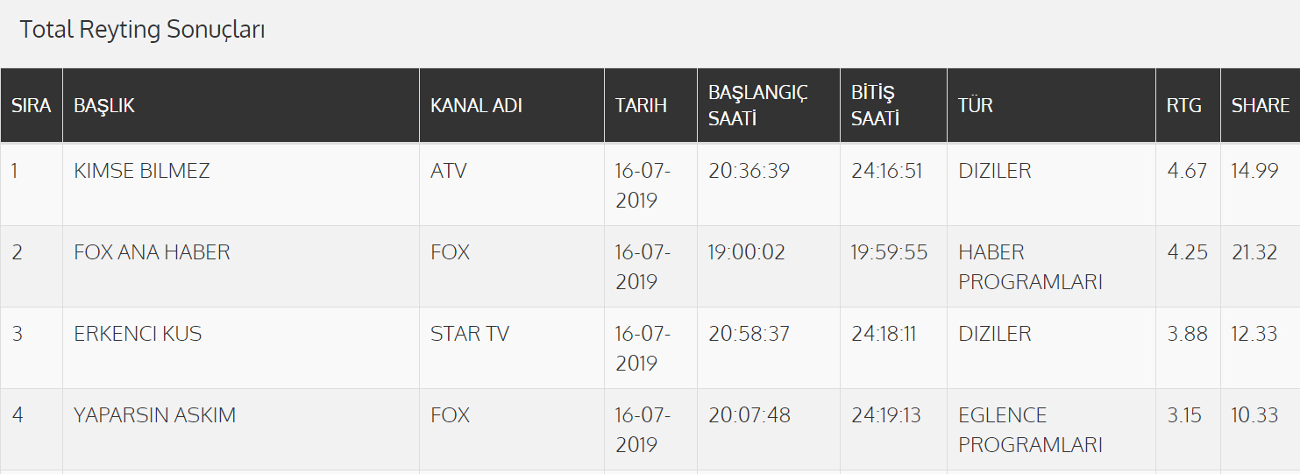Click the BAŞLIK column header

tap(104, 106)
